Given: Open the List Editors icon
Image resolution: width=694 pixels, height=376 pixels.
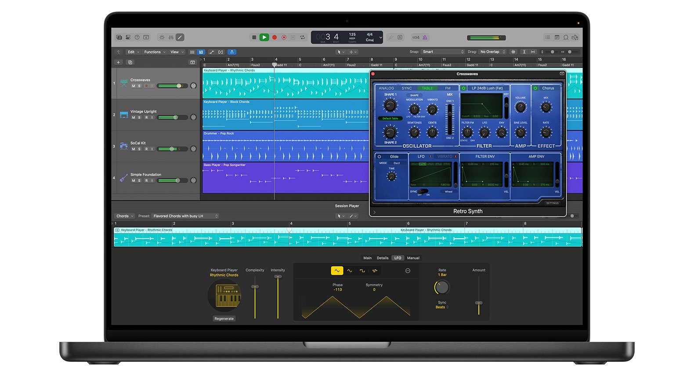Looking at the screenshot, I should [x=547, y=37].
